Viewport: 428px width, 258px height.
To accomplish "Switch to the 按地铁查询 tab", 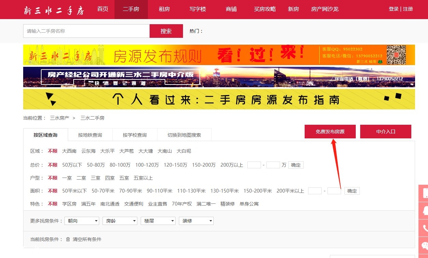I will 90,135.
